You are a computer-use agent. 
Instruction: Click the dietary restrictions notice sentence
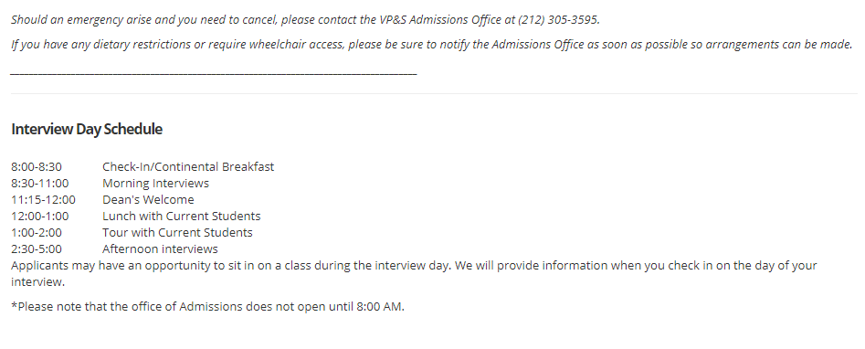pyautogui.click(x=432, y=45)
